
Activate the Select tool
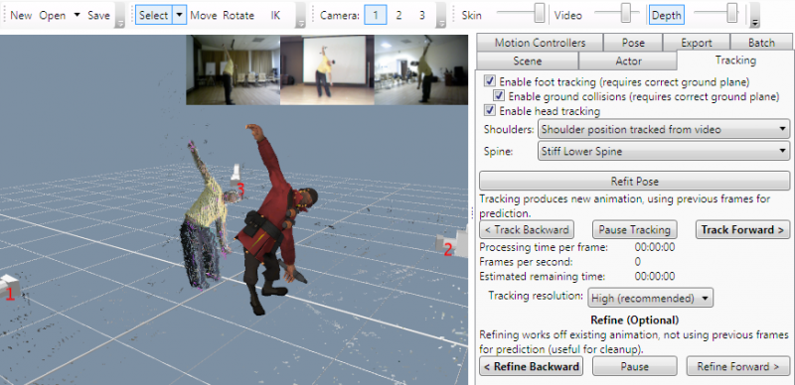tap(154, 15)
